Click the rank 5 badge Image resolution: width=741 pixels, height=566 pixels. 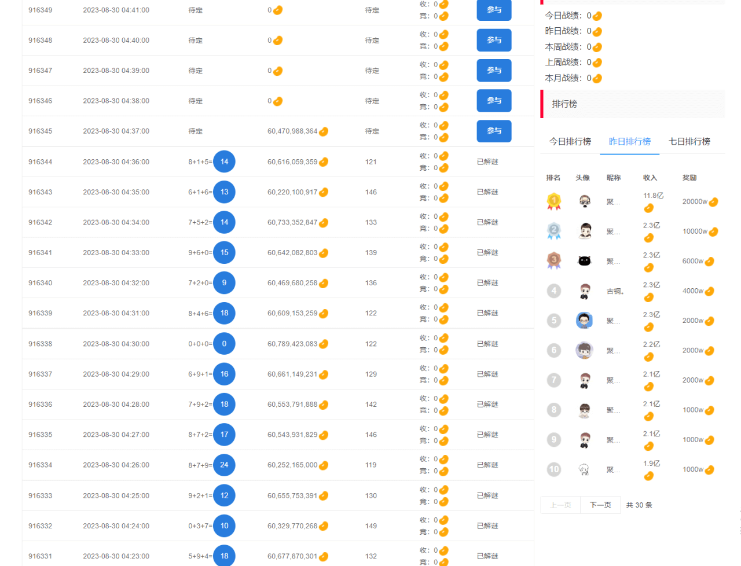point(554,321)
